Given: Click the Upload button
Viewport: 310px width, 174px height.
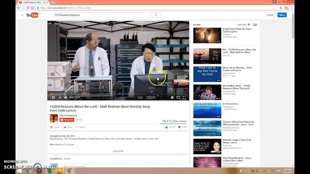Looking at the screenshot, I should [270, 15].
